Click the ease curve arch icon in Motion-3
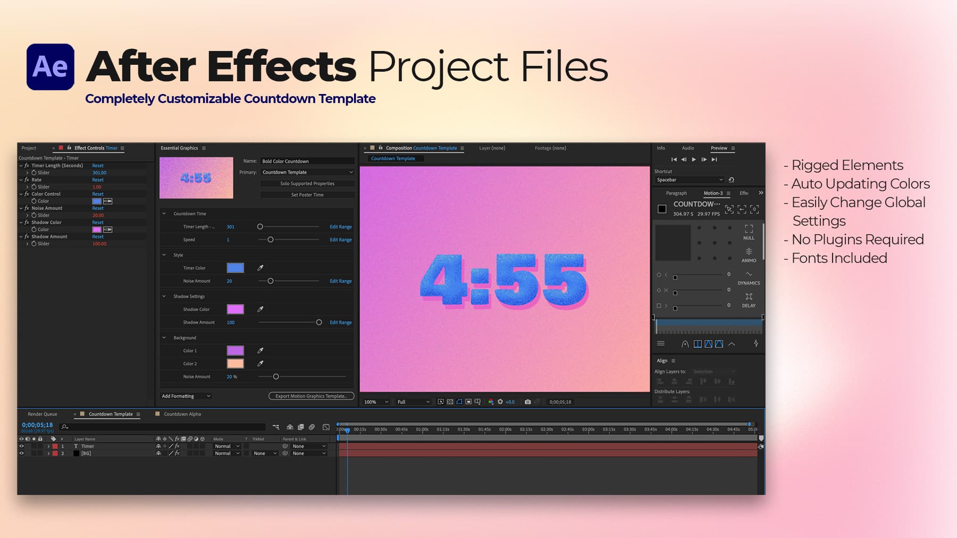957x538 pixels. point(685,344)
